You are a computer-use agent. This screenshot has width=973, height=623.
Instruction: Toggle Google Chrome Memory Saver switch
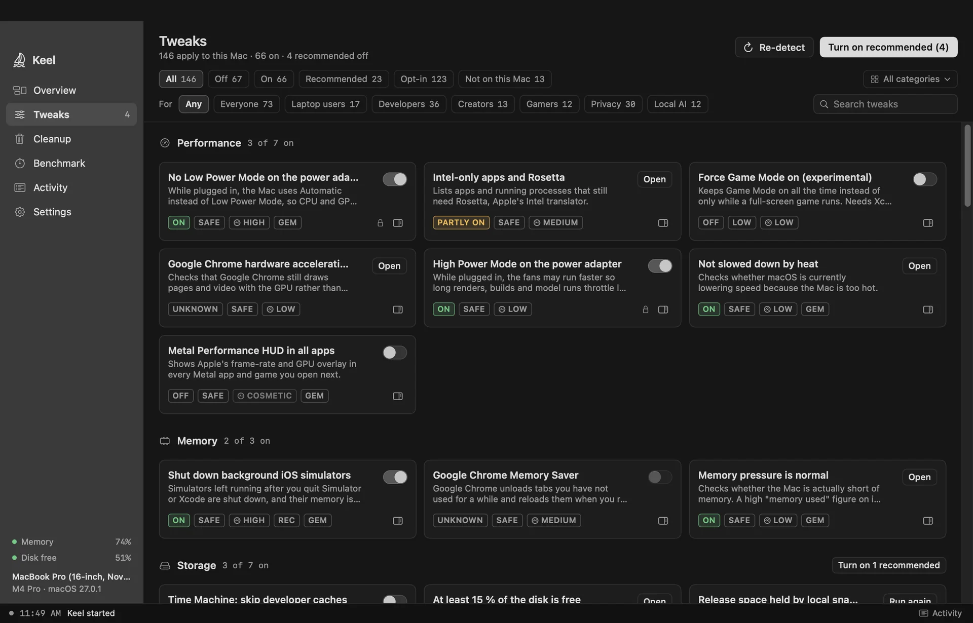pos(660,477)
